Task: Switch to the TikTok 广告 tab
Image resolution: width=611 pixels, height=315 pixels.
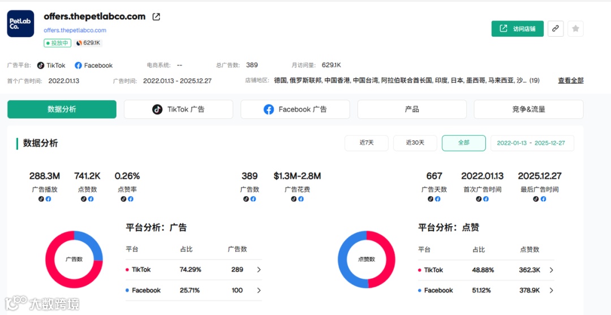Action: 178,109
